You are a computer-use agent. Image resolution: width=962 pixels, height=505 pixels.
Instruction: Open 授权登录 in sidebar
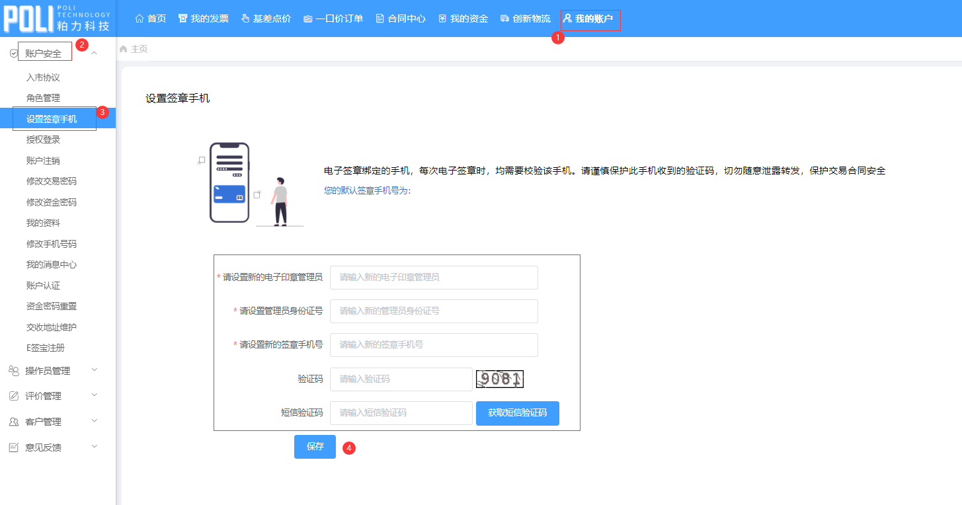(x=43, y=139)
